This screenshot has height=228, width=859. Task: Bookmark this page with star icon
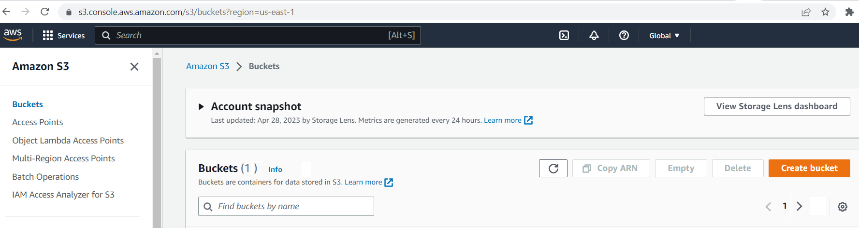pyautogui.click(x=825, y=12)
